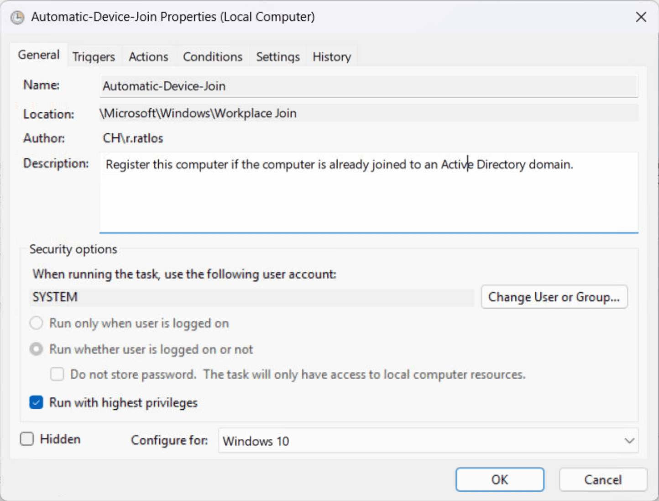The width and height of the screenshot is (659, 501).
Task: Open the History tab
Action: (331, 56)
